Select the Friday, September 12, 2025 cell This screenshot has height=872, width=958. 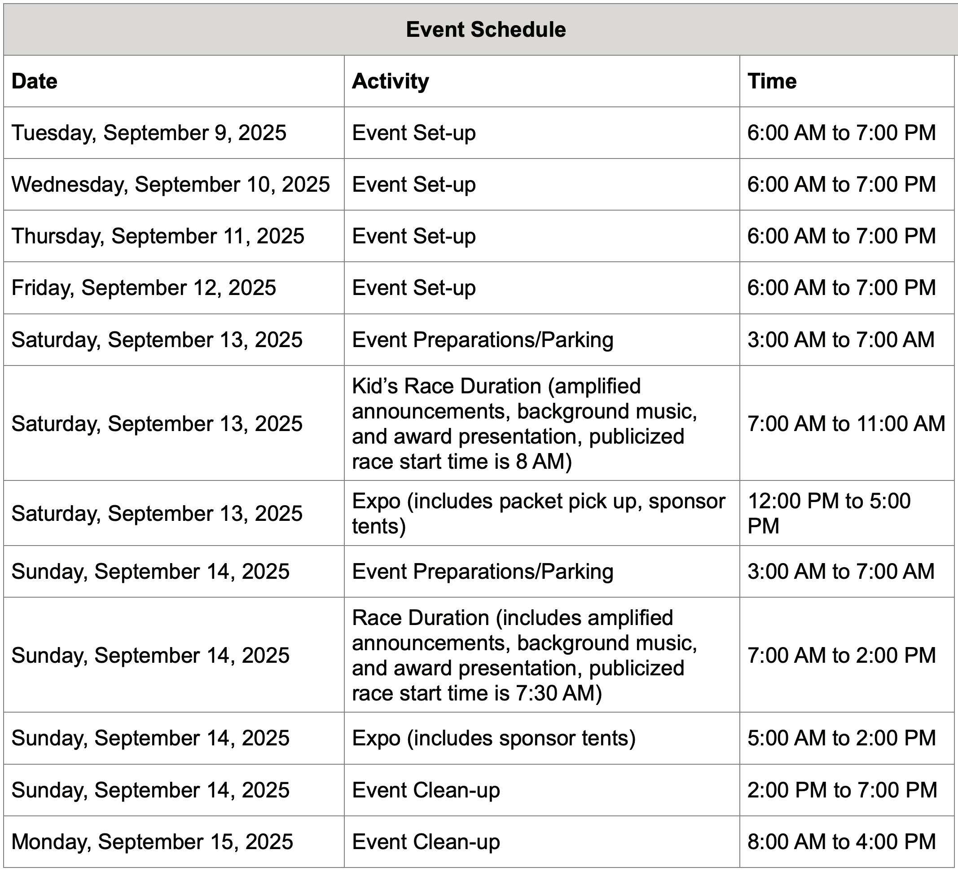tap(144, 288)
